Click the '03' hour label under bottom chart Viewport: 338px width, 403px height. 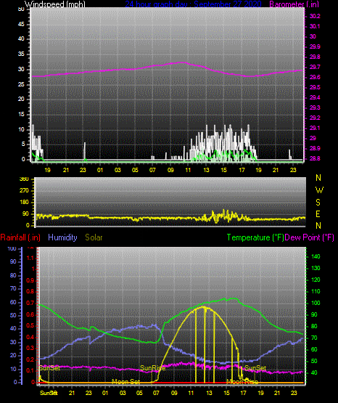tap(123, 393)
